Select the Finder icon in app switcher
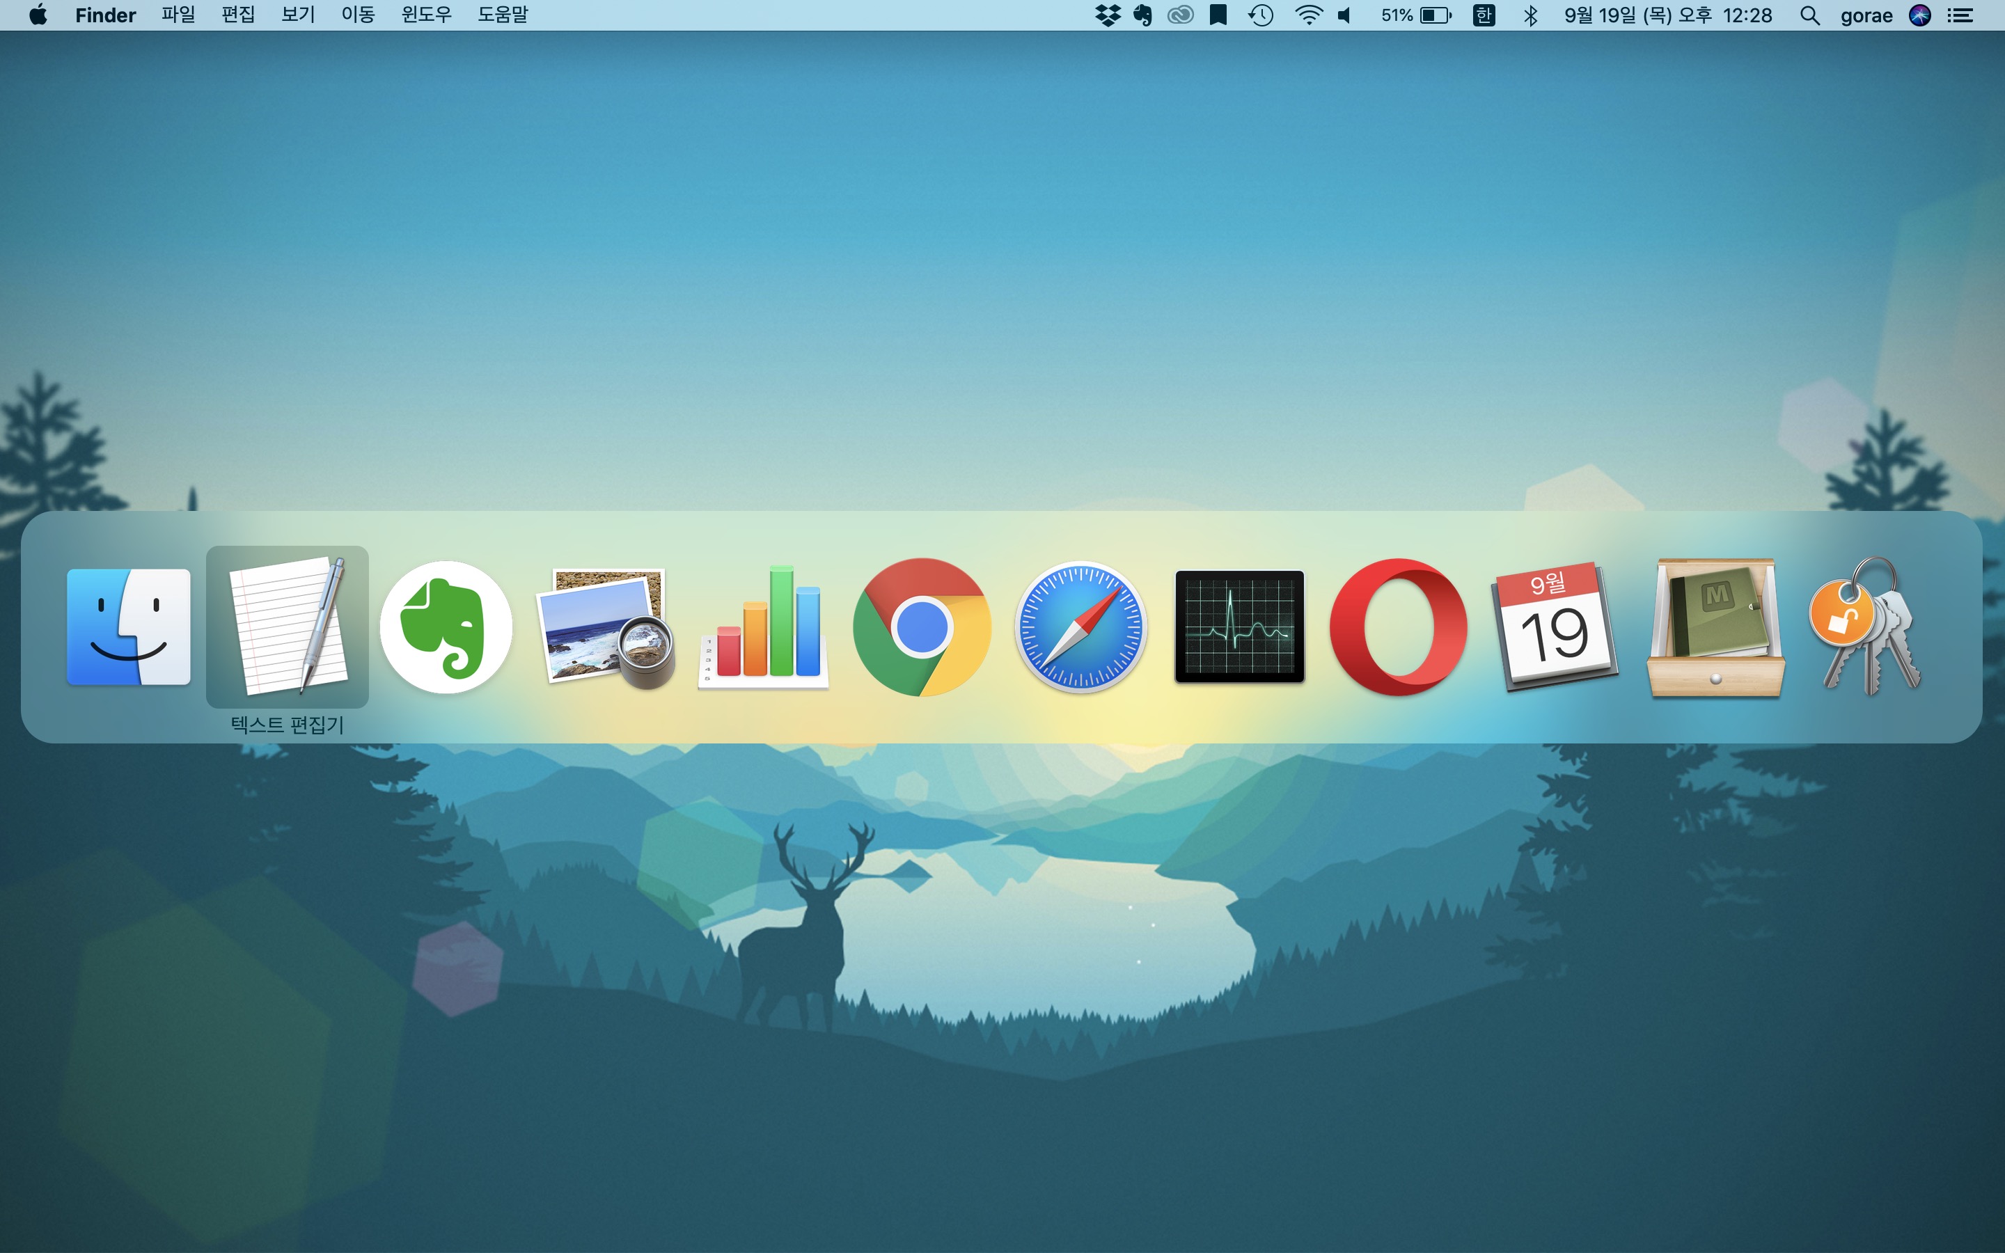 pos(128,626)
